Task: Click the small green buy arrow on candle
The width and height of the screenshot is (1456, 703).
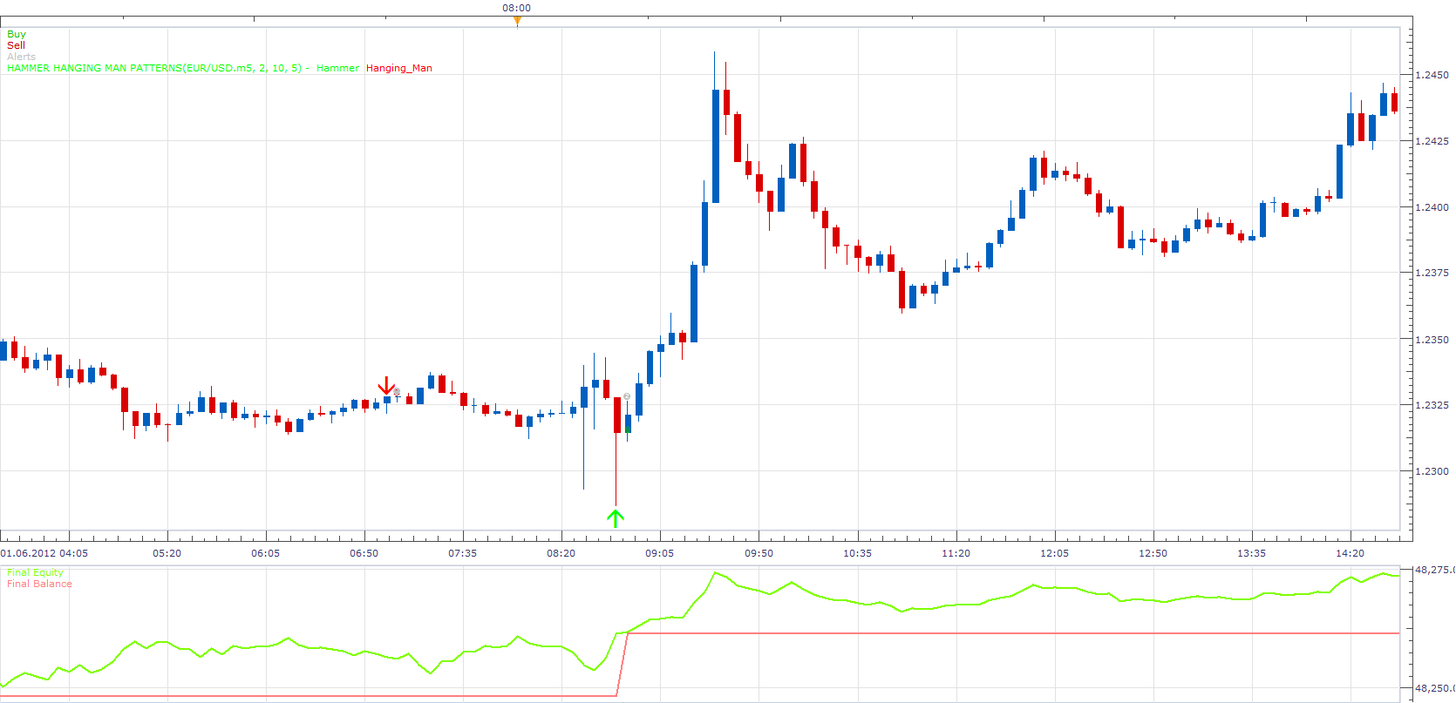Action: tap(628, 429)
